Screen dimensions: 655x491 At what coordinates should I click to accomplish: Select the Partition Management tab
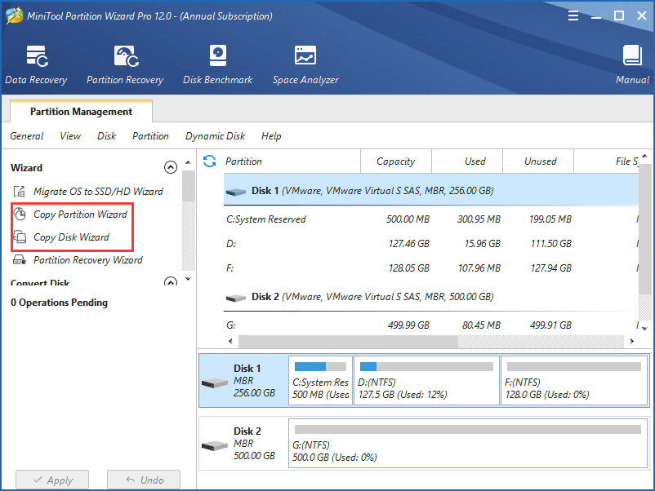point(81,112)
